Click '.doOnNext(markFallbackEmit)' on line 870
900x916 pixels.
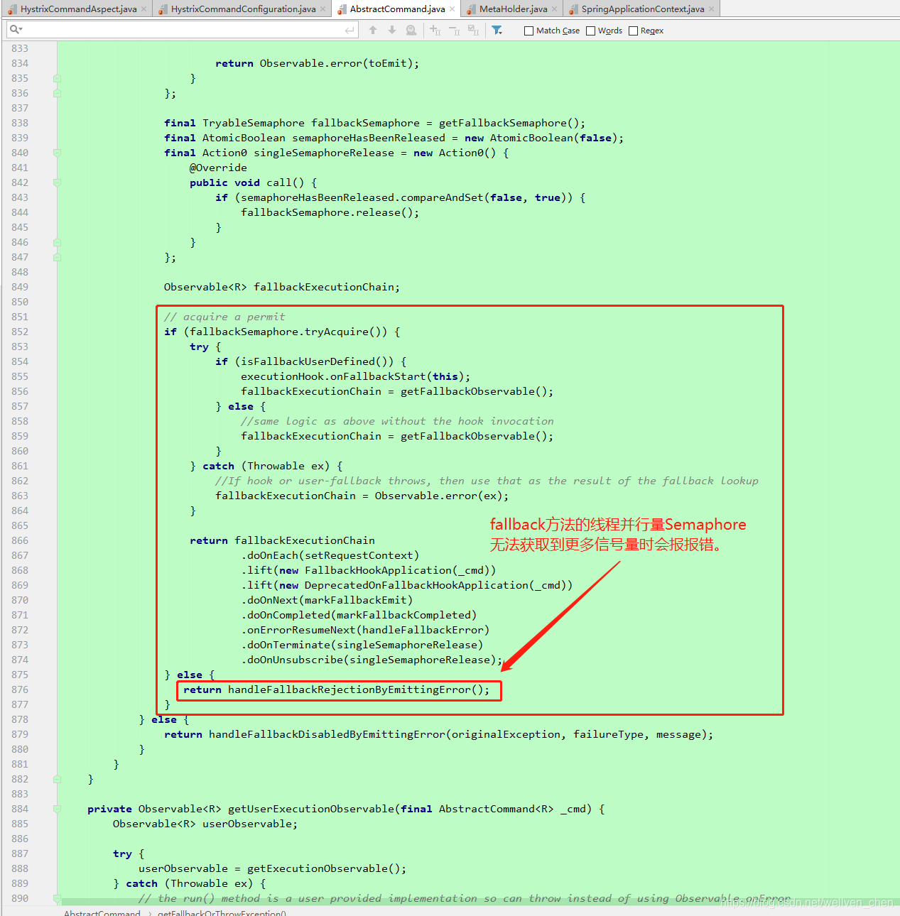(x=327, y=600)
